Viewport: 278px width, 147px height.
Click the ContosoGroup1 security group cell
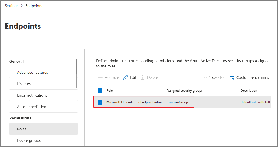(x=178, y=102)
